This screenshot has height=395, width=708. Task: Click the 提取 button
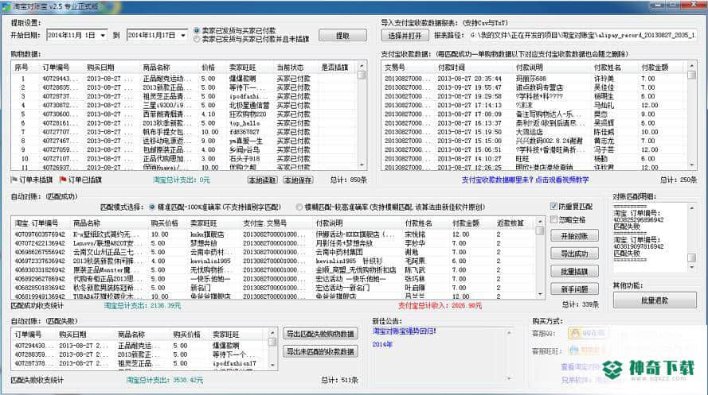tap(342, 35)
